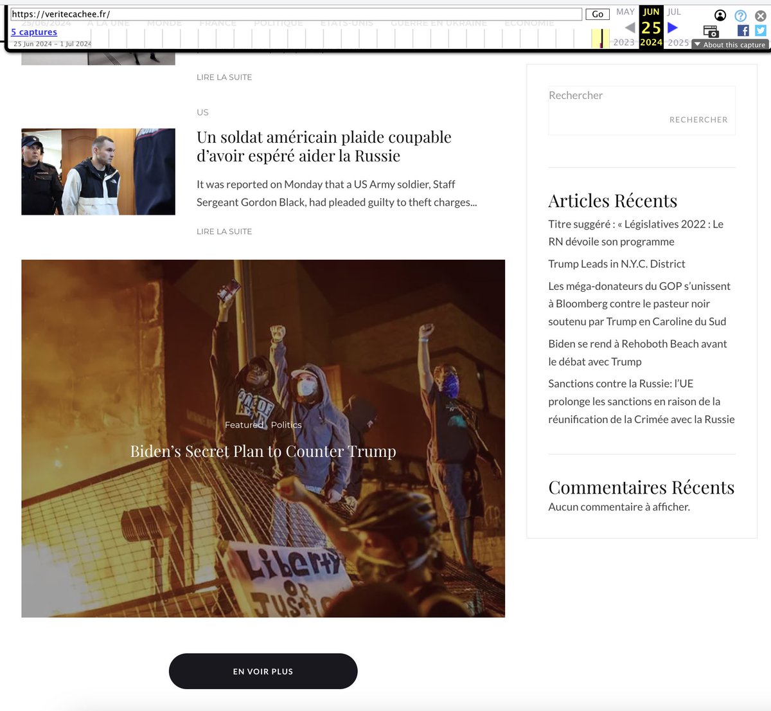Screen dimensions: 771x711
Task: Open the Wayback Machine help icon
Action: (741, 15)
